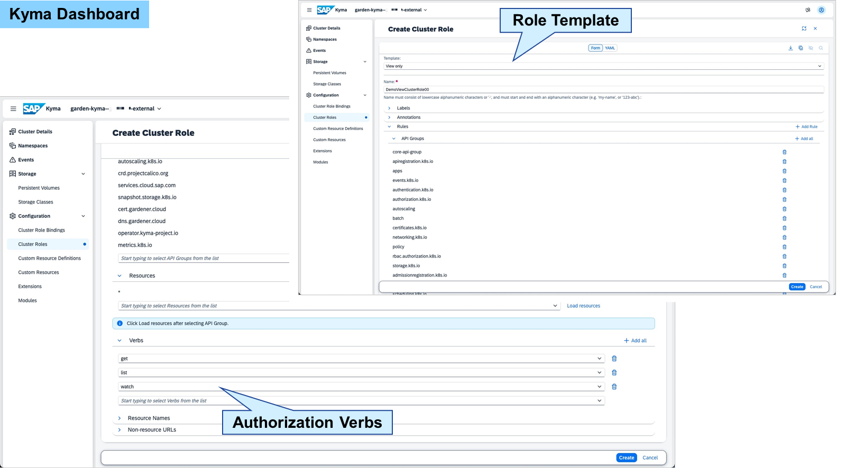Delete the policy API group entry
This screenshot has height=468, width=846.
point(785,247)
